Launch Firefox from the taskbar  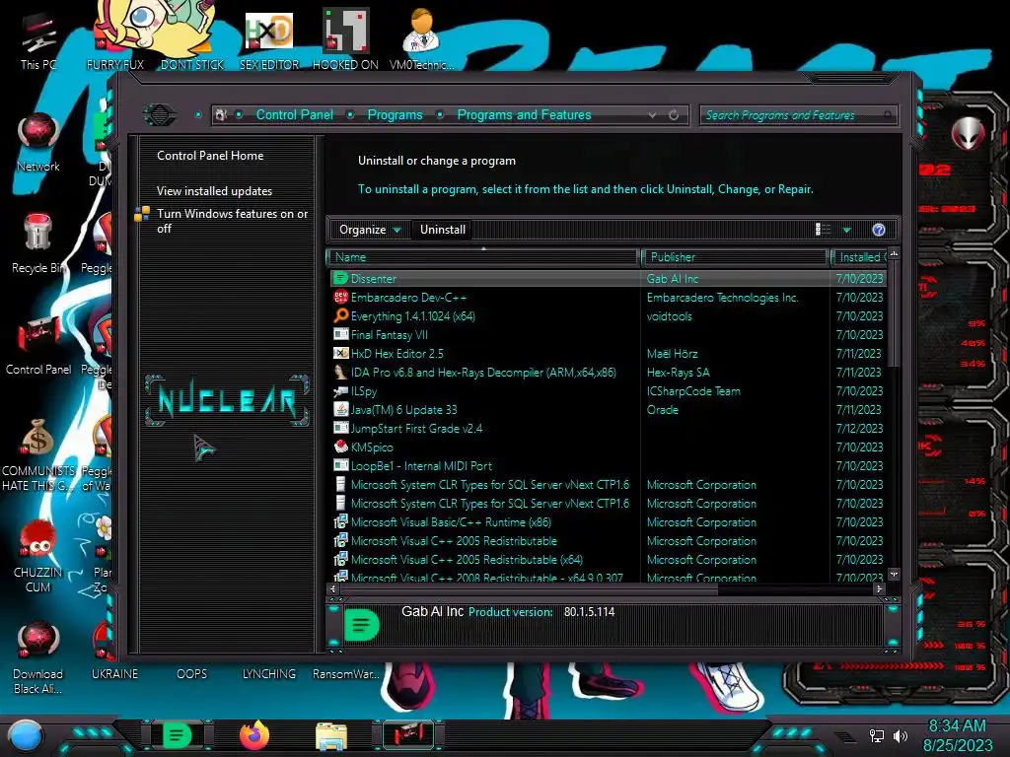(254, 735)
